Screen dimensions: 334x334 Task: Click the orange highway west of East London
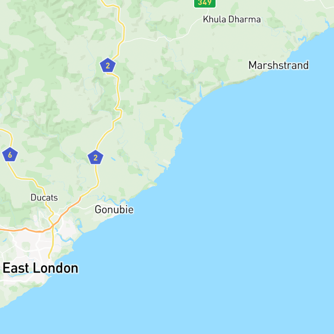tap(25, 229)
